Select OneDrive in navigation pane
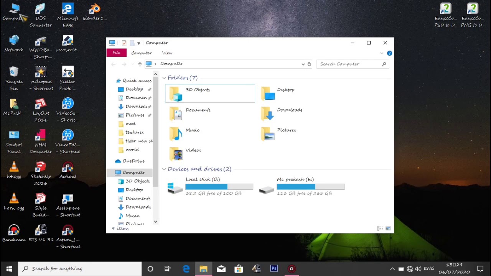The image size is (491, 276). (x=130, y=161)
